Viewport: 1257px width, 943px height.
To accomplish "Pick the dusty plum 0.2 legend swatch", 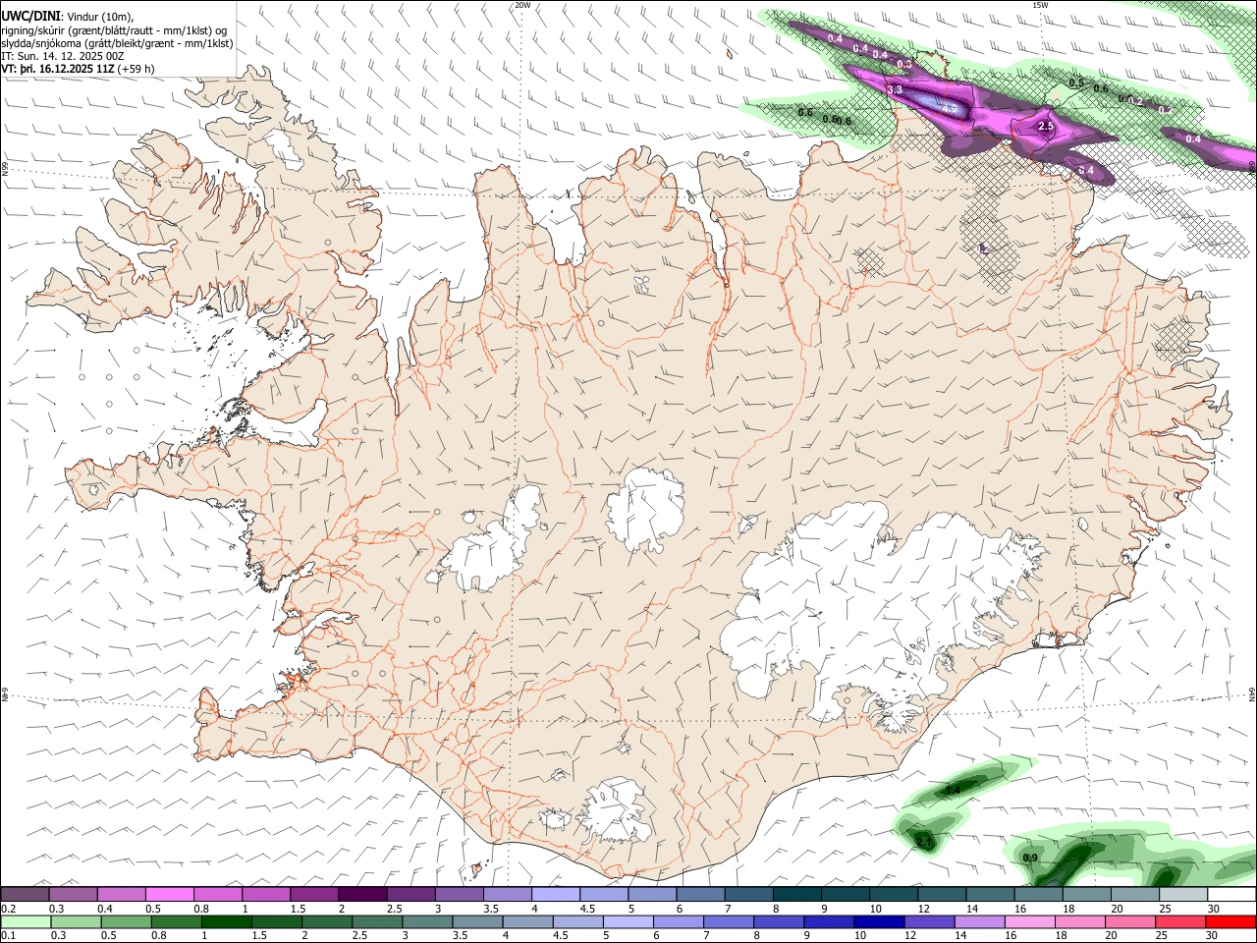I will pos(25,895).
